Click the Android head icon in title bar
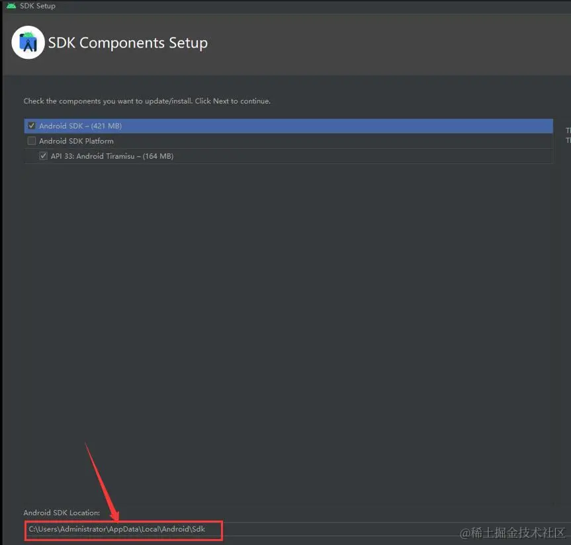 click(x=11, y=5)
